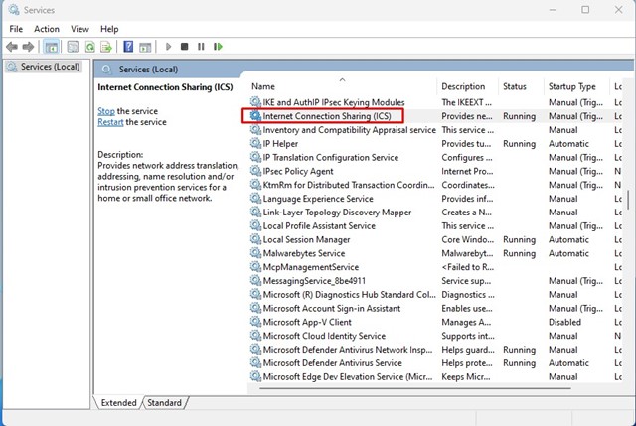Viewport: 636px width, 426px height.
Task: Click gear icon of Internet Connection Sharing row
Action: point(255,116)
